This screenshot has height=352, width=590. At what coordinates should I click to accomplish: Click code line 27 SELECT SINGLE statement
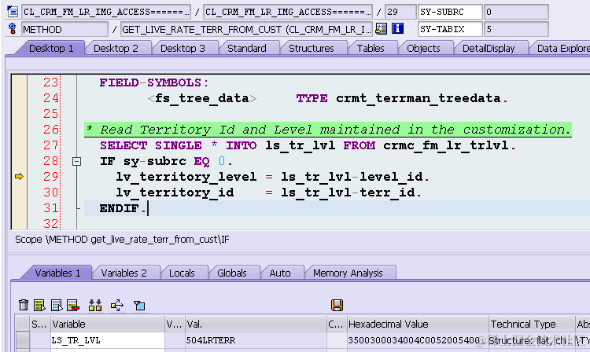point(308,145)
